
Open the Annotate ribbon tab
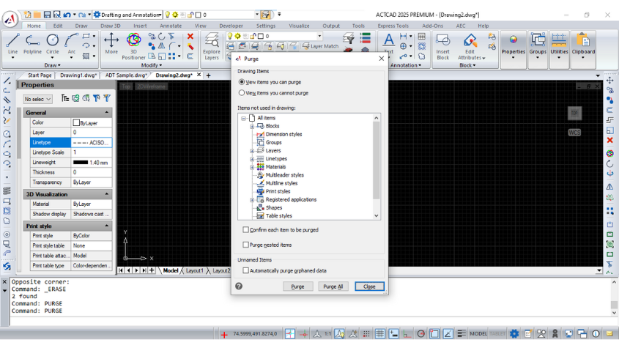pyautogui.click(x=171, y=26)
